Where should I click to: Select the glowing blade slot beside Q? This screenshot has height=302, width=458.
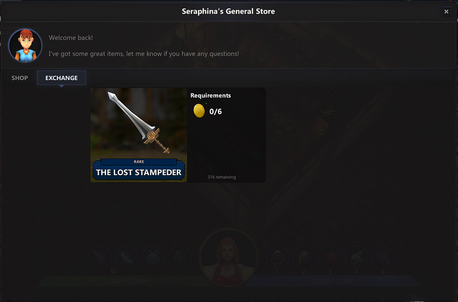pos(127,257)
